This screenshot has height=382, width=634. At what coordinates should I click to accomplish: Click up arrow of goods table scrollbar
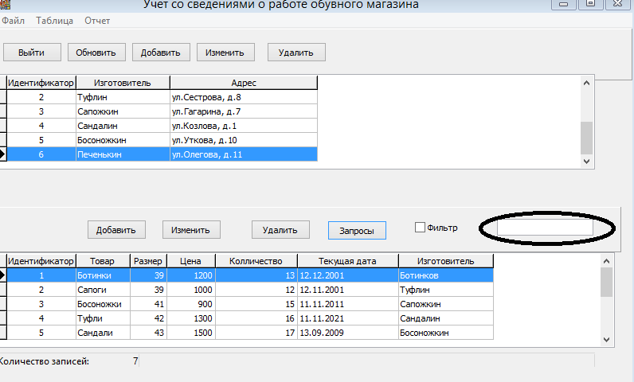click(x=606, y=261)
